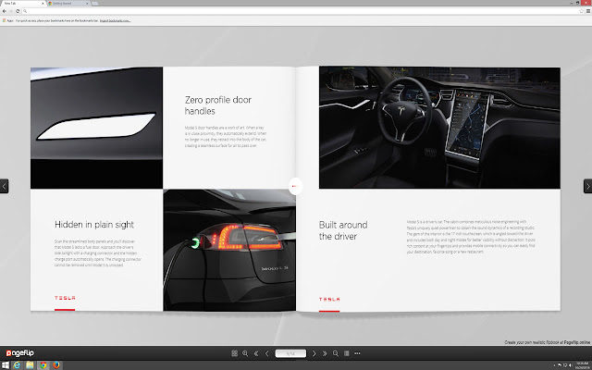Viewport: 592px width, 370px height.
Task: Jump to the last page
Action: coord(325,353)
